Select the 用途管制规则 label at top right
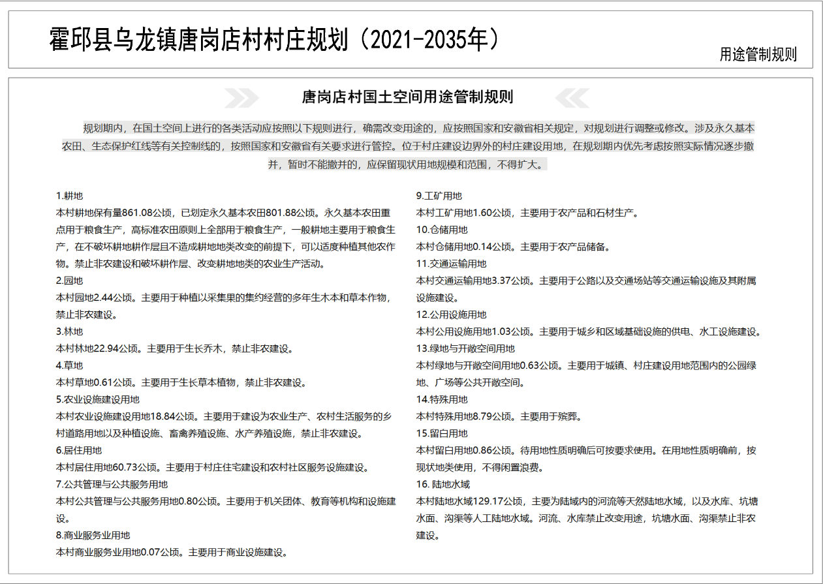 click(758, 55)
